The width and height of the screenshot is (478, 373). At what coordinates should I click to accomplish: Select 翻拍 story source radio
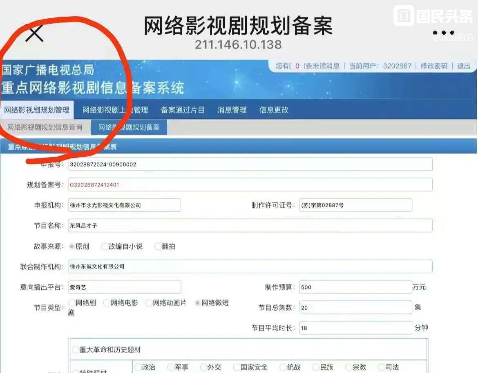(x=158, y=246)
